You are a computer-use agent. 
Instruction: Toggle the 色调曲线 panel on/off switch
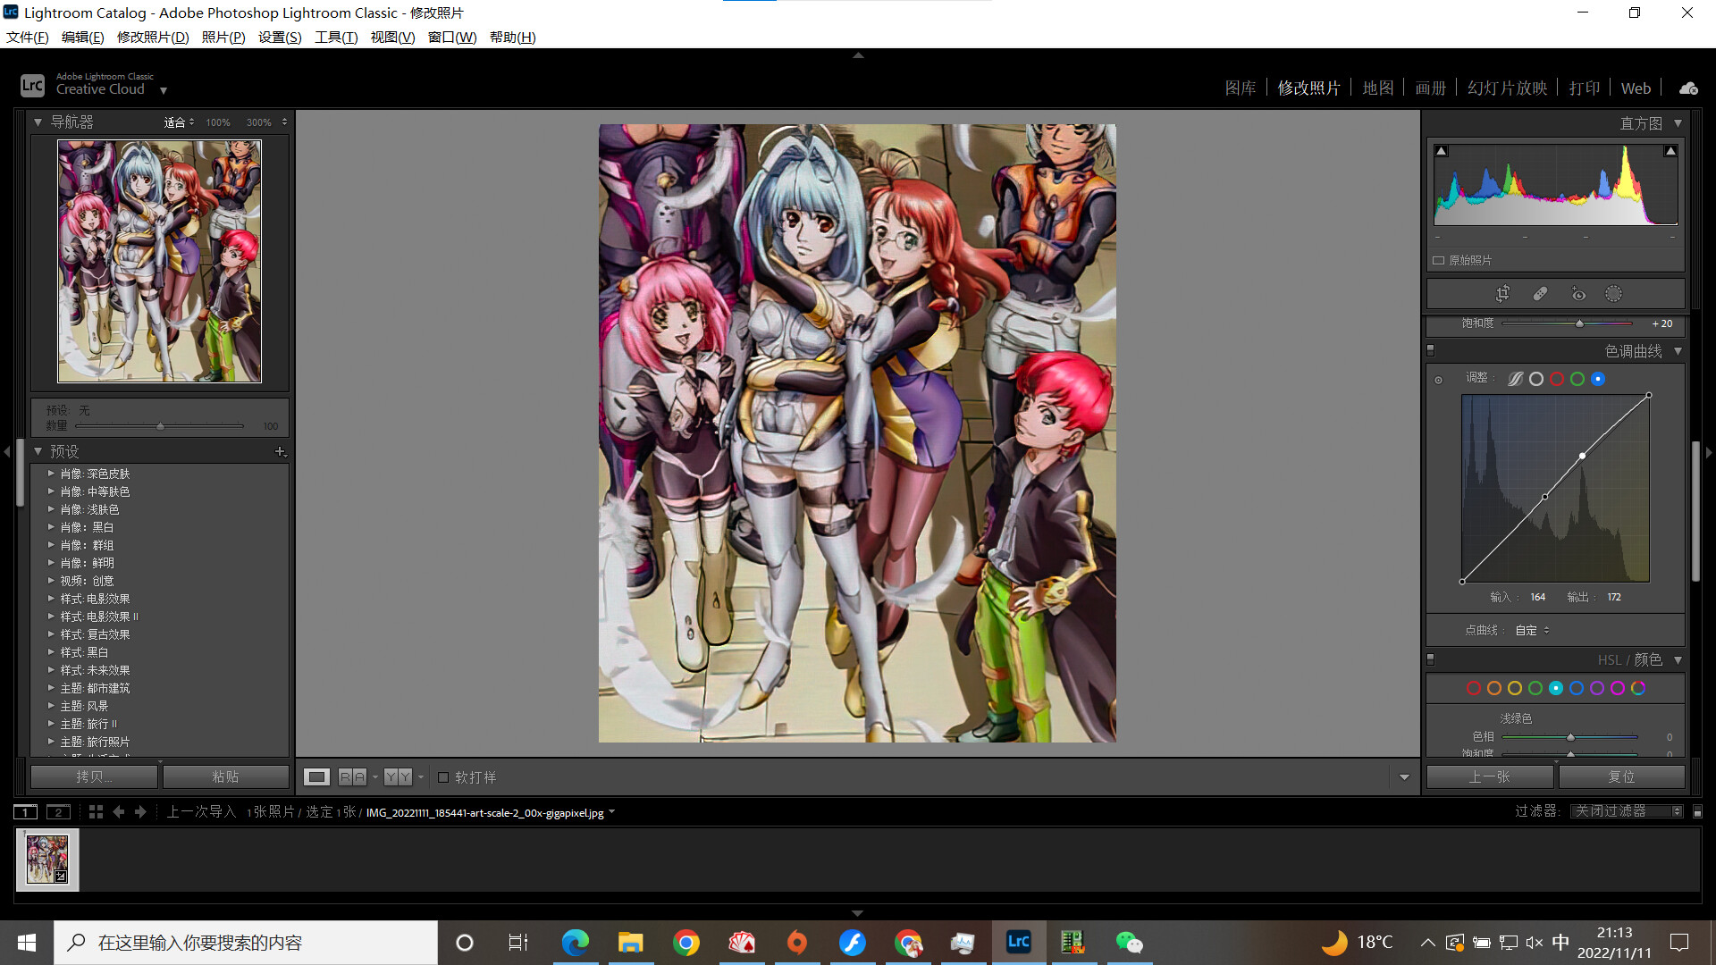coord(1430,351)
